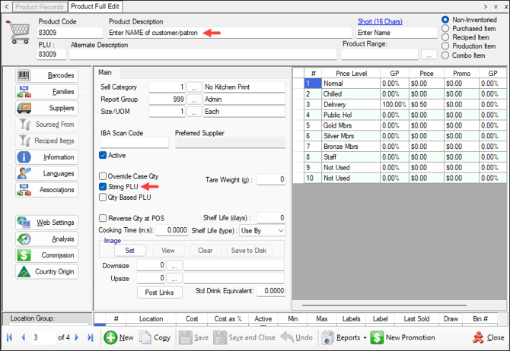
Task: Select the Reciped Item radio button
Action: (445, 37)
